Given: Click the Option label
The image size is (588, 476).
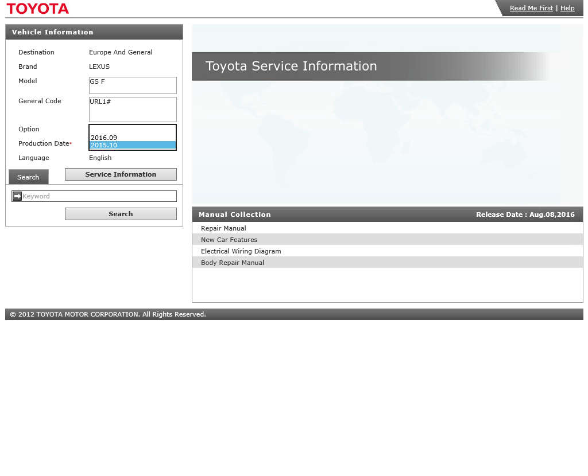Looking at the screenshot, I should (x=29, y=129).
